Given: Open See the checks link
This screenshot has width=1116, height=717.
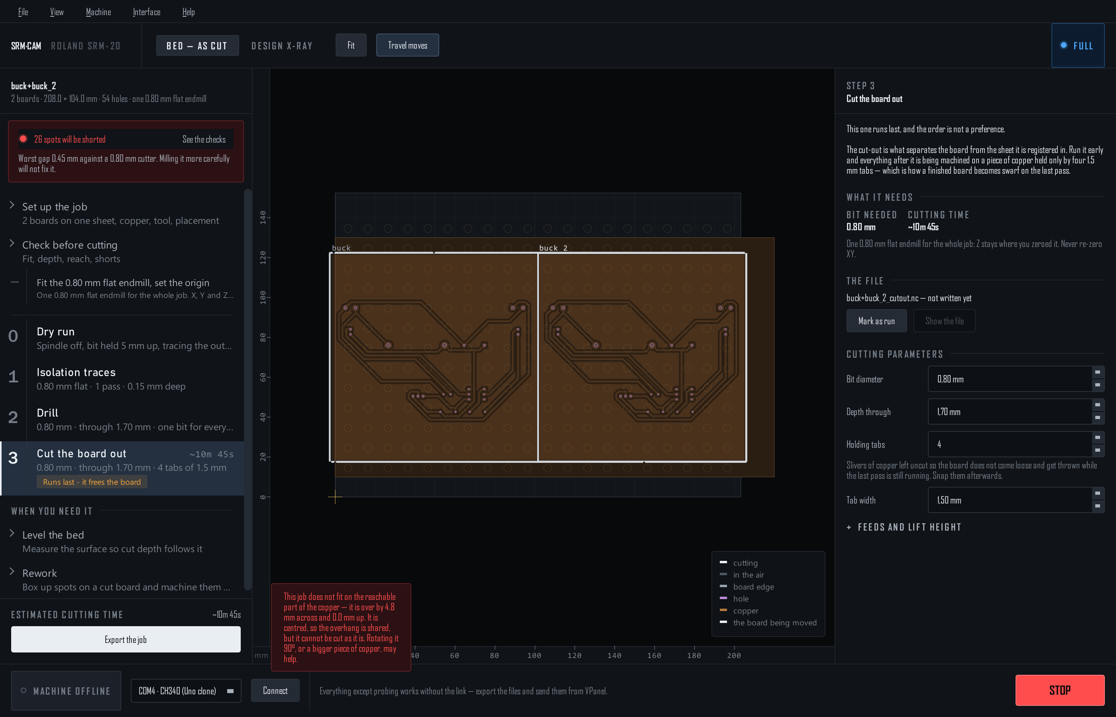Looking at the screenshot, I should tap(204, 139).
